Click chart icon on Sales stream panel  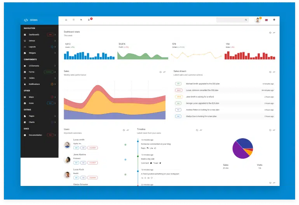(x=274, y=72)
